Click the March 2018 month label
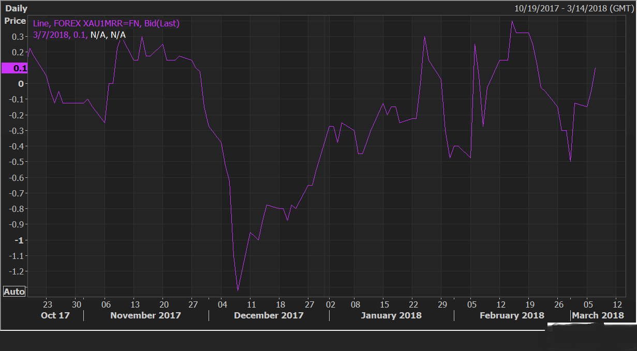The image size is (637, 351). (598, 315)
